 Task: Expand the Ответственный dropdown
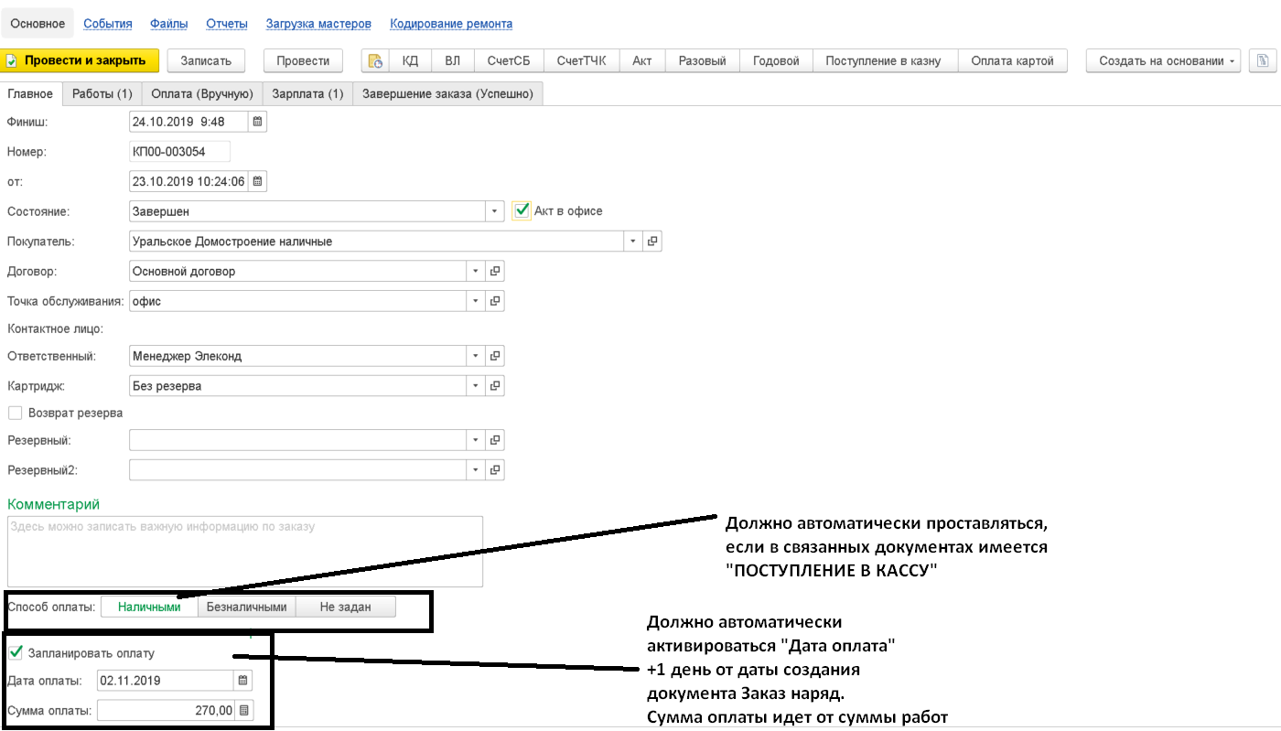475,356
